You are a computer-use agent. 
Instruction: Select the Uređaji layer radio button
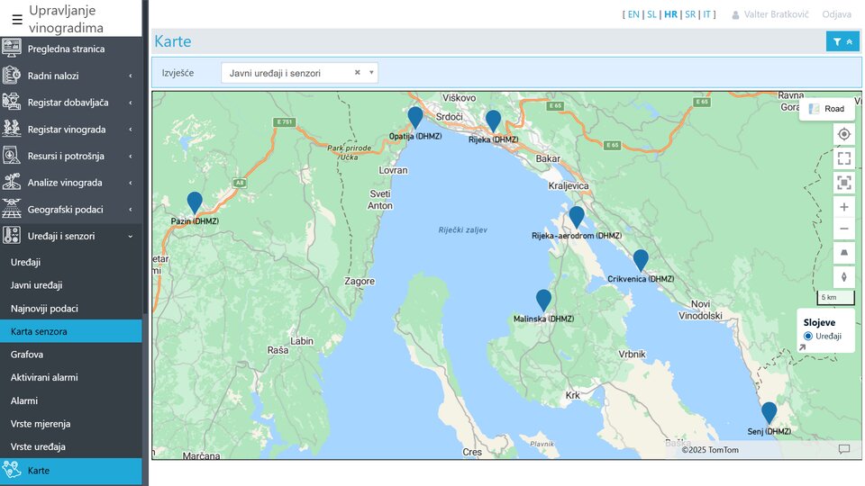click(x=808, y=336)
